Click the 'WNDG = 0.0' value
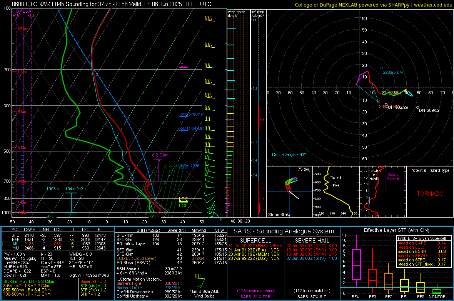 point(80,254)
